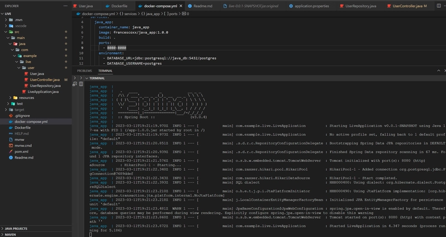Click the container_name line in editor

[124, 27]
